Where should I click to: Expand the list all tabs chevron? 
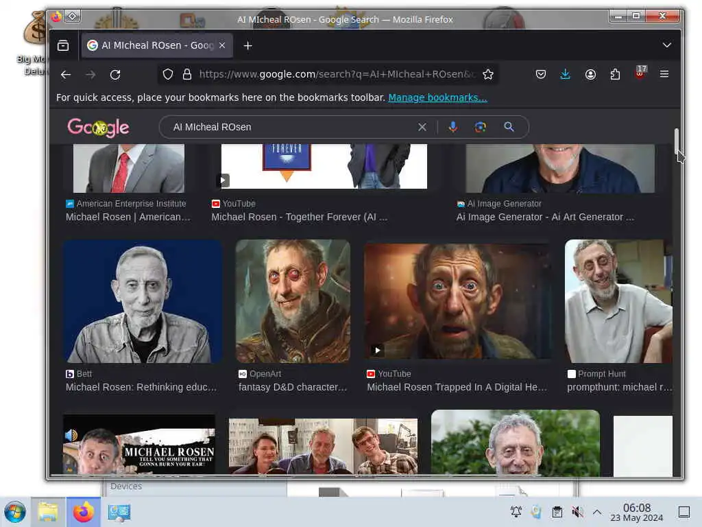click(x=666, y=45)
